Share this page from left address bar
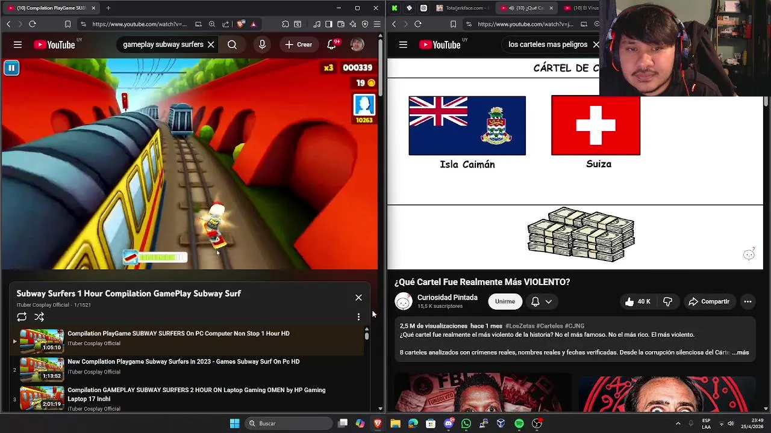The image size is (771, 433). click(225, 24)
